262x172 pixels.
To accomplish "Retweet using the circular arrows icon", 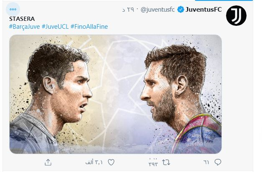I will [166, 162].
